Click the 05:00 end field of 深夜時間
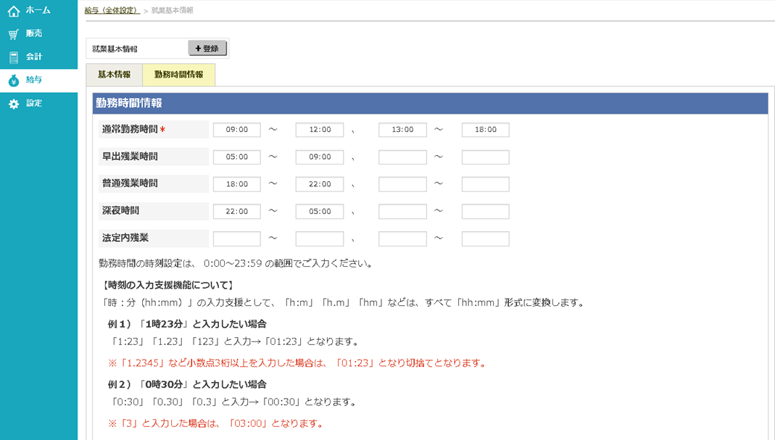The image size is (775, 440). [319, 211]
